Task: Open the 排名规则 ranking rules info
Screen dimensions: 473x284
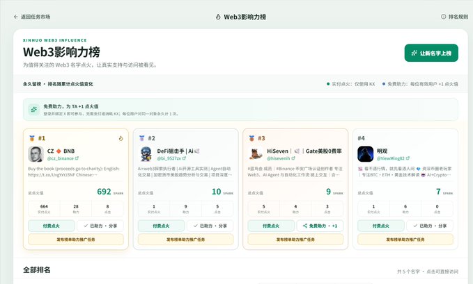Action: click(455, 17)
